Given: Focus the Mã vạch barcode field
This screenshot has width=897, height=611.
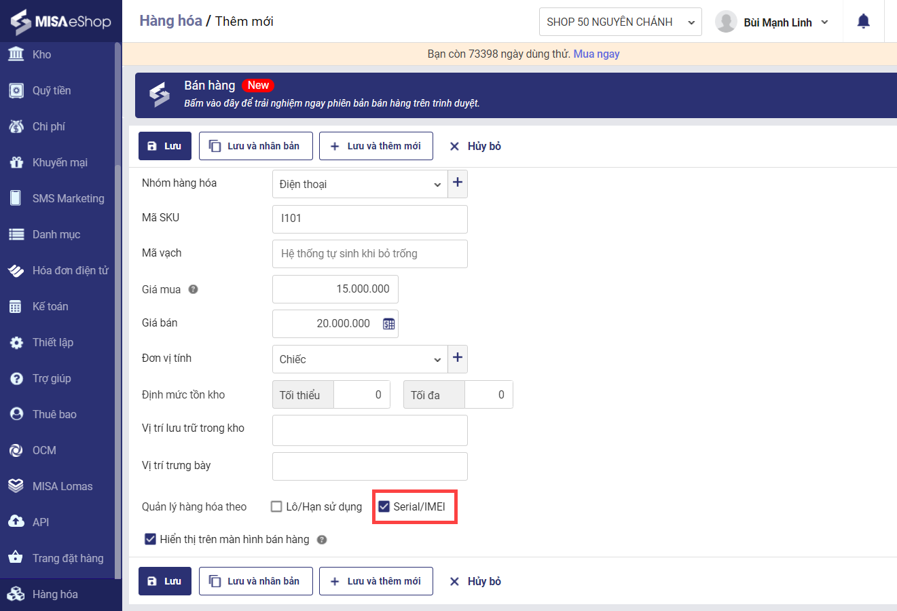Looking at the screenshot, I should click(370, 254).
